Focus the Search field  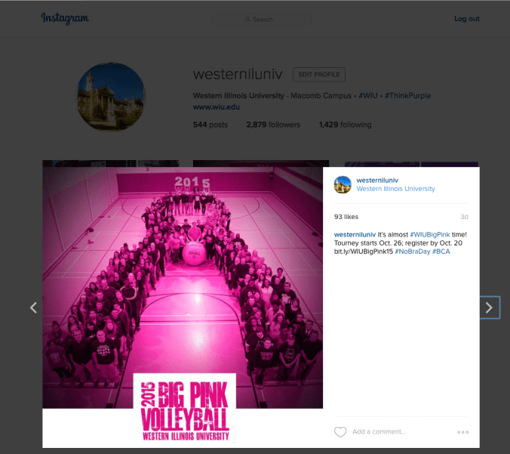tap(262, 19)
